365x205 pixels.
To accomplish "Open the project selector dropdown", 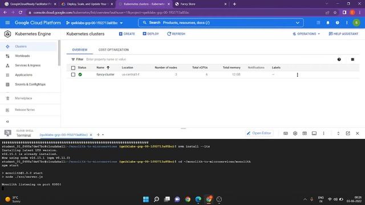I will click(x=95, y=23).
